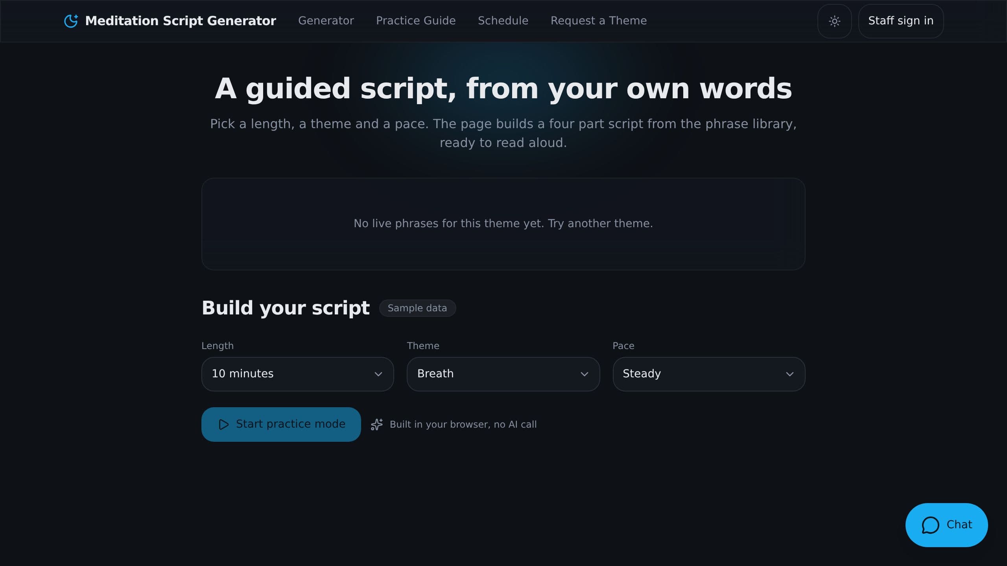1007x566 pixels.
Task: Go to Practice Guide page
Action: pyautogui.click(x=416, y=21)
